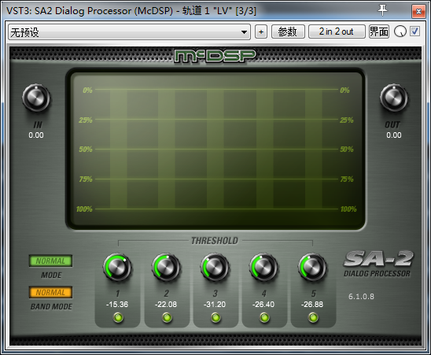Switch the green NORMAL mode button
The height and width of the screenshot is (355, 431).
coord(50,261)
